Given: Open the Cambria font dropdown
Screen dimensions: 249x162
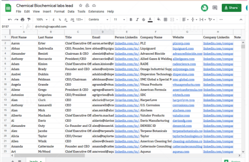Looking at the screenshot, I should pyautogui.click(x=99, y=20).
